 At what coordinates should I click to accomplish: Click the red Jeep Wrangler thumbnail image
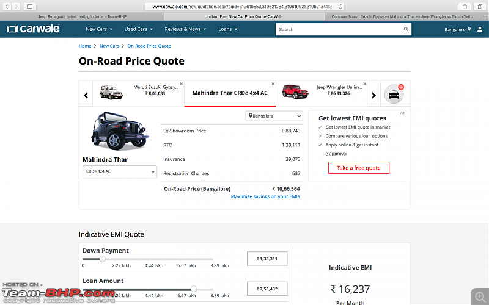click(x=295, y=92)
